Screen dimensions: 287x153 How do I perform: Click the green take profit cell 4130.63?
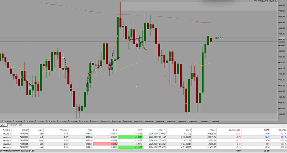pyautogui.click(x=130, y=137)
